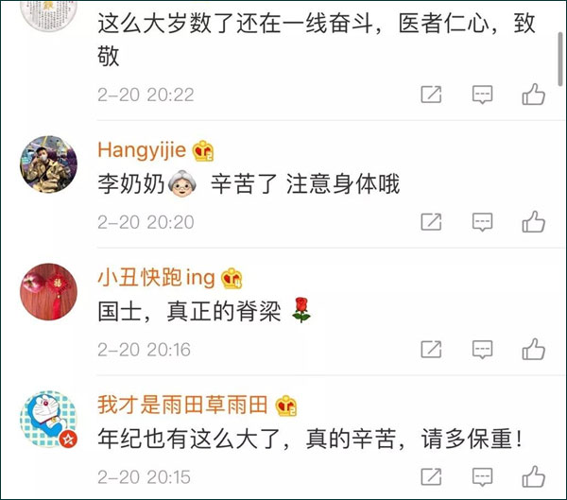Screen dimensions: 567x500
Task: Like 我才是雨田草雨田's comment
Action: point(533,476)
